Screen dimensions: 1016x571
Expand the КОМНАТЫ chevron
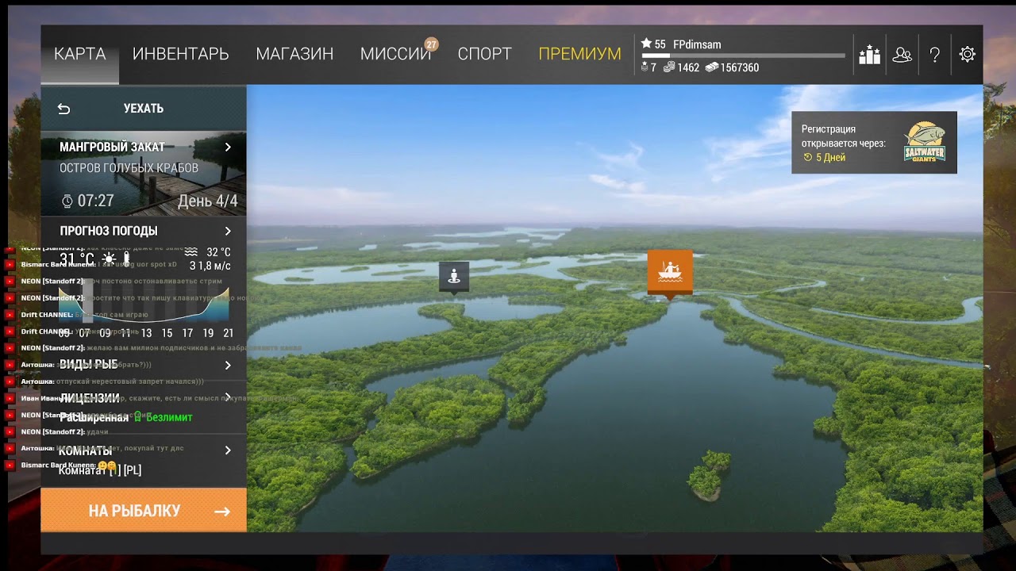coord(228,450)
